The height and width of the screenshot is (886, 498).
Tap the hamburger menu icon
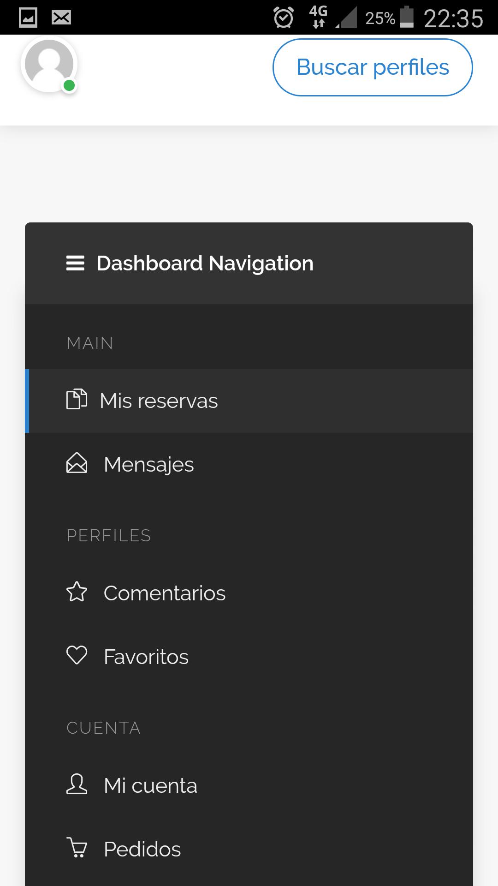pyautogui.click(x=75, y=263)
